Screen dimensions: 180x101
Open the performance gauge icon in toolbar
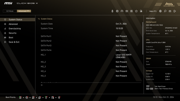pos(122,11)
